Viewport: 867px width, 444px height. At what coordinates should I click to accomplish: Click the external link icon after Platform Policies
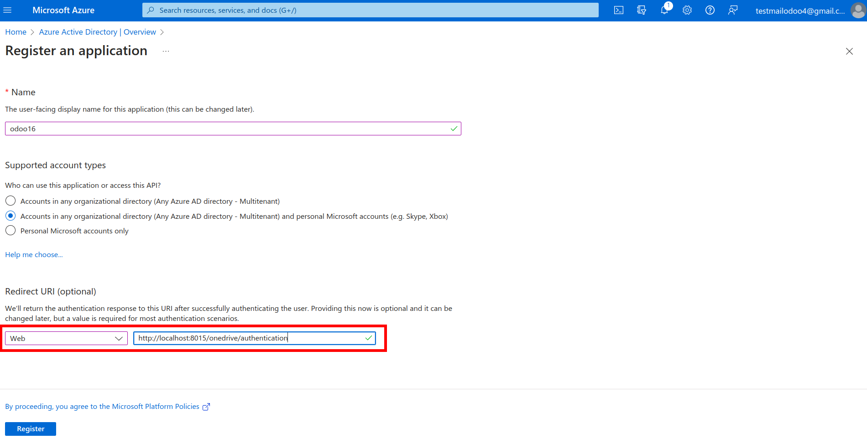(206, 407)
